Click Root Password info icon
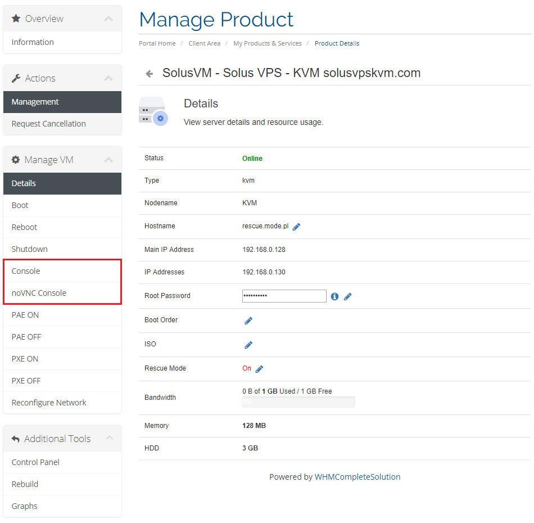Image resolution: width=534 pixels, height=523 pixels. [x=335, y=296]
